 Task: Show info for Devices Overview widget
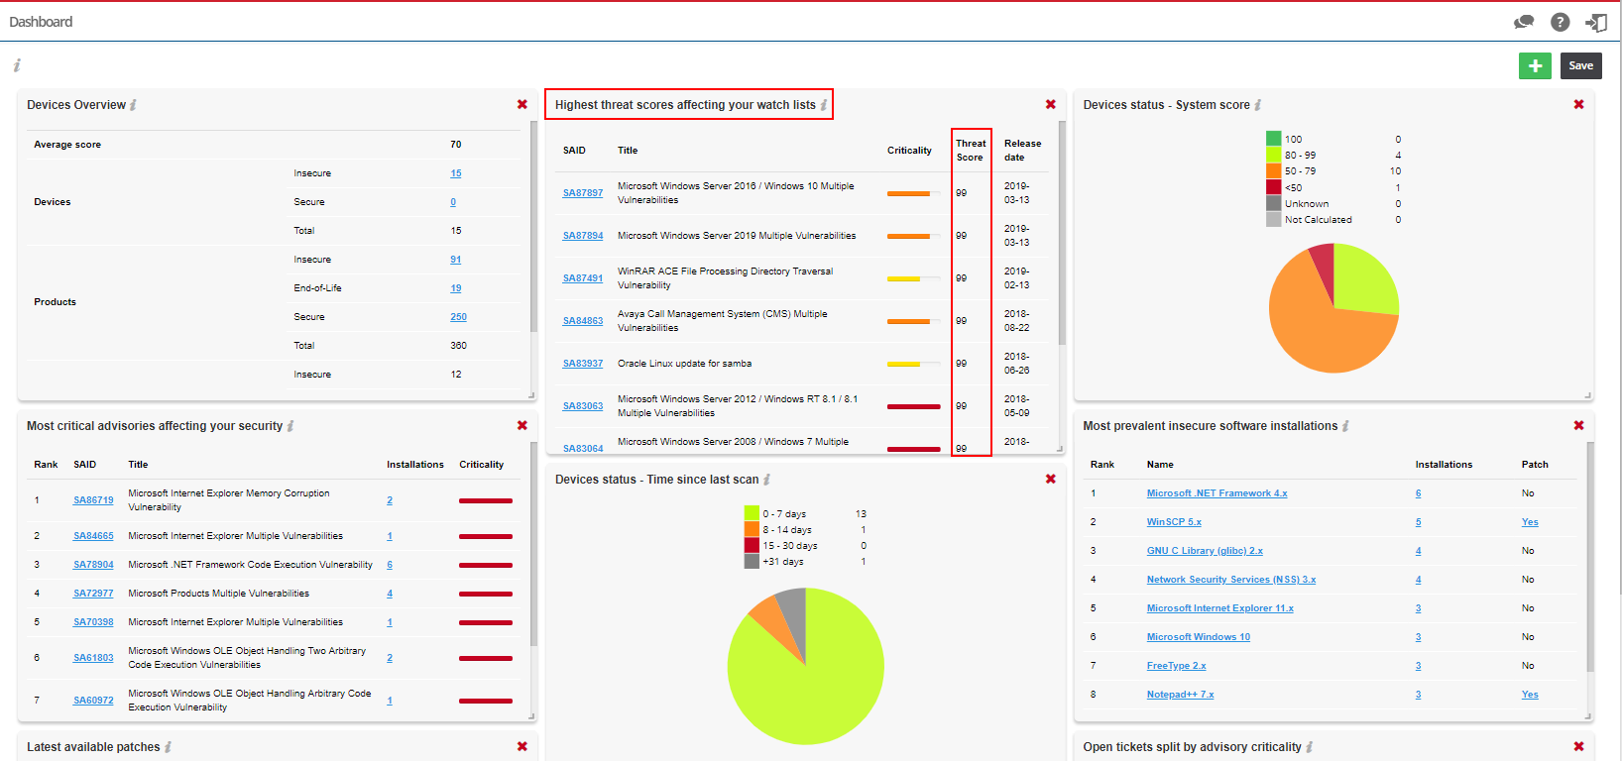(x=134, y=105)
